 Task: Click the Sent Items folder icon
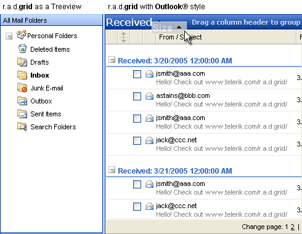(22, 114)
